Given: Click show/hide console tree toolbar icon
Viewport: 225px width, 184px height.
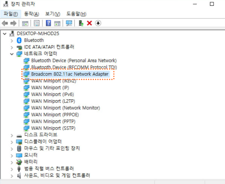Looking at the screenshot, I should point(25,23).
